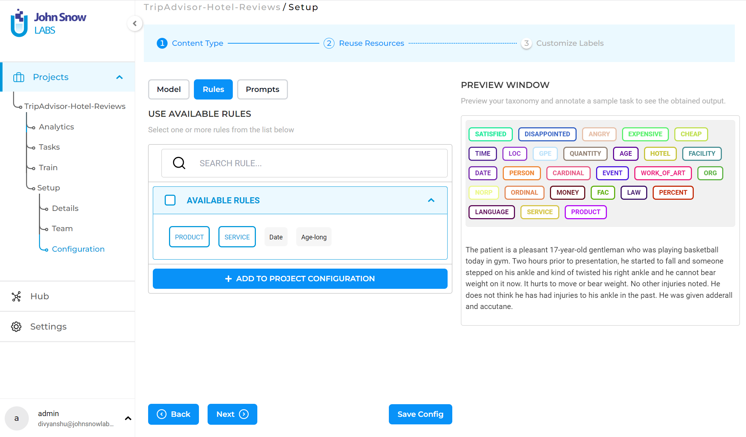Viewport: 746px width, 437px height.
Task: Toggle the Age-long rule chip
Action: point(314,237)
